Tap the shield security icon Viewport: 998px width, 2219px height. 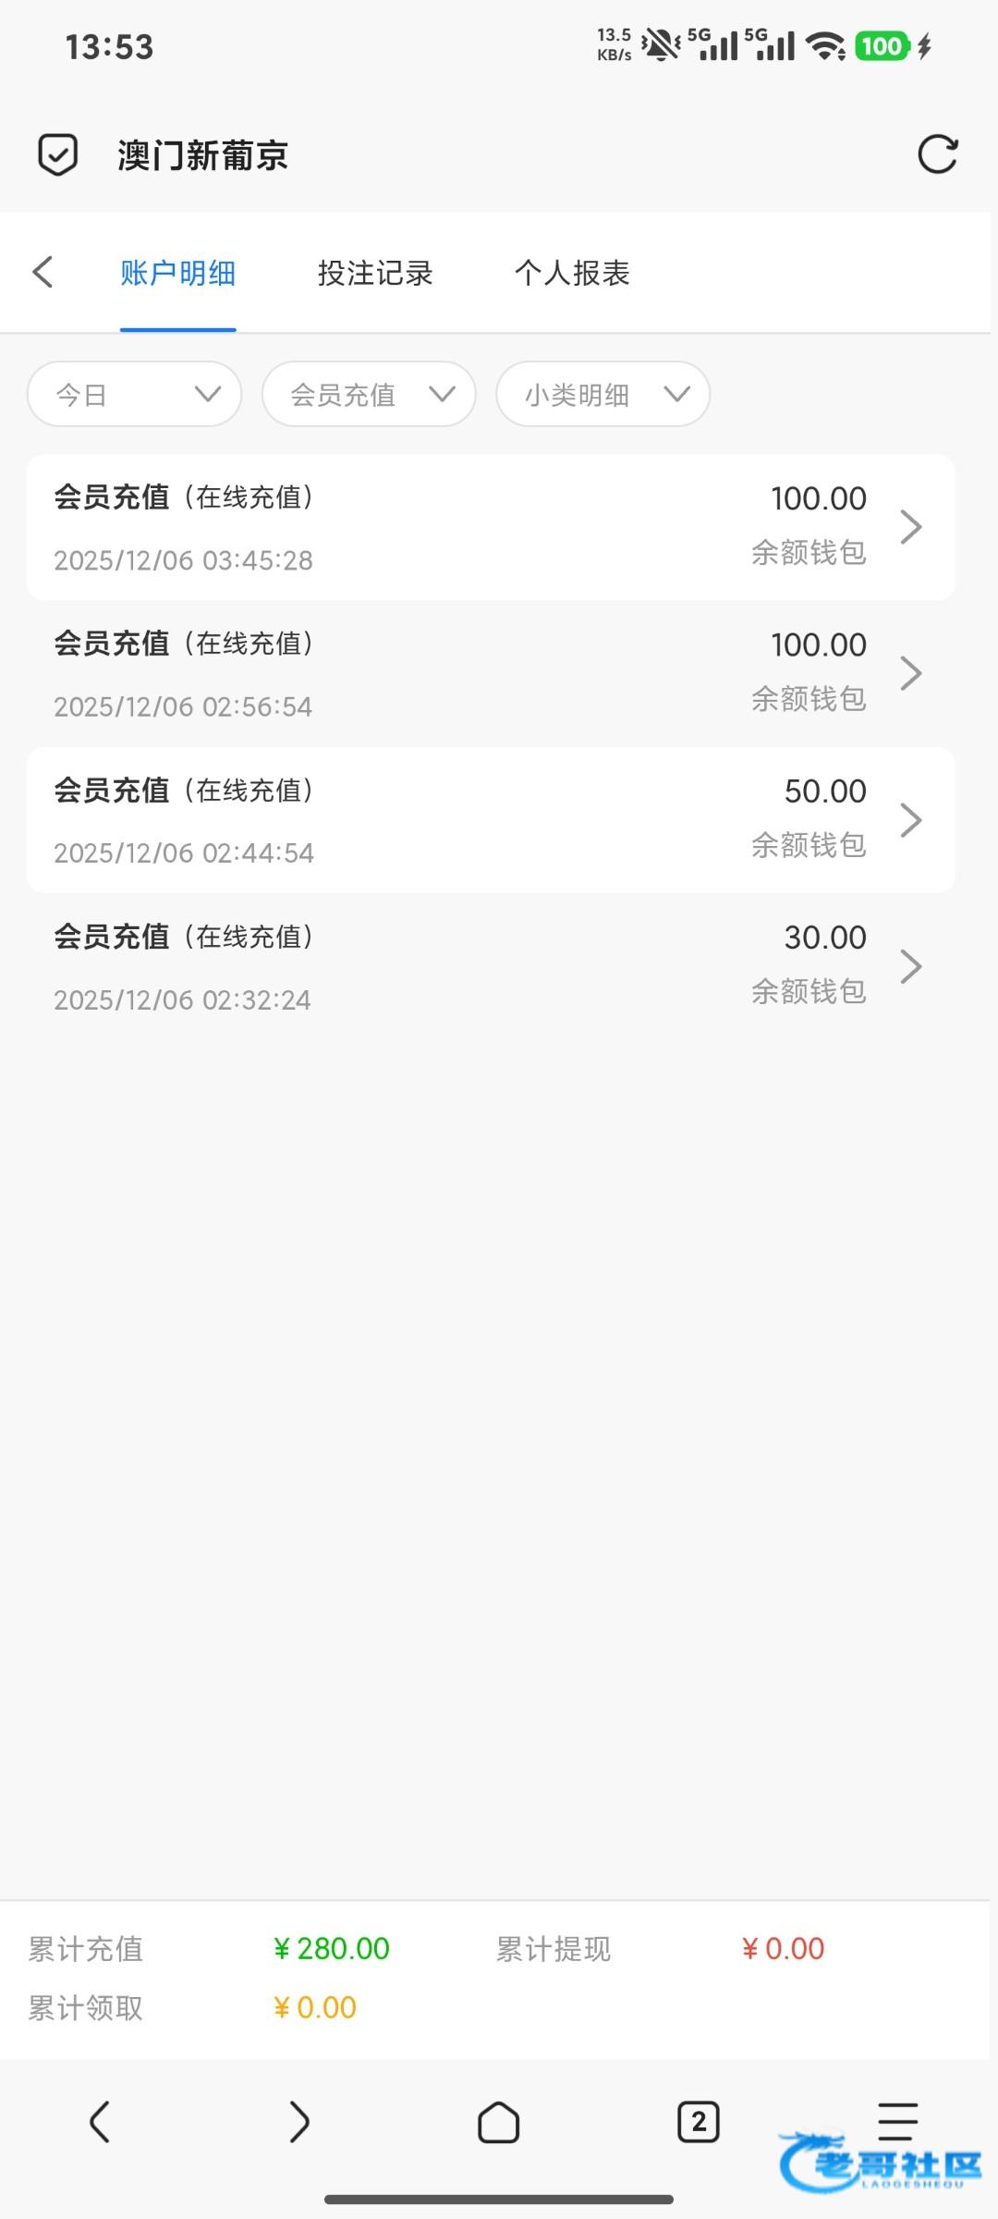57,154
